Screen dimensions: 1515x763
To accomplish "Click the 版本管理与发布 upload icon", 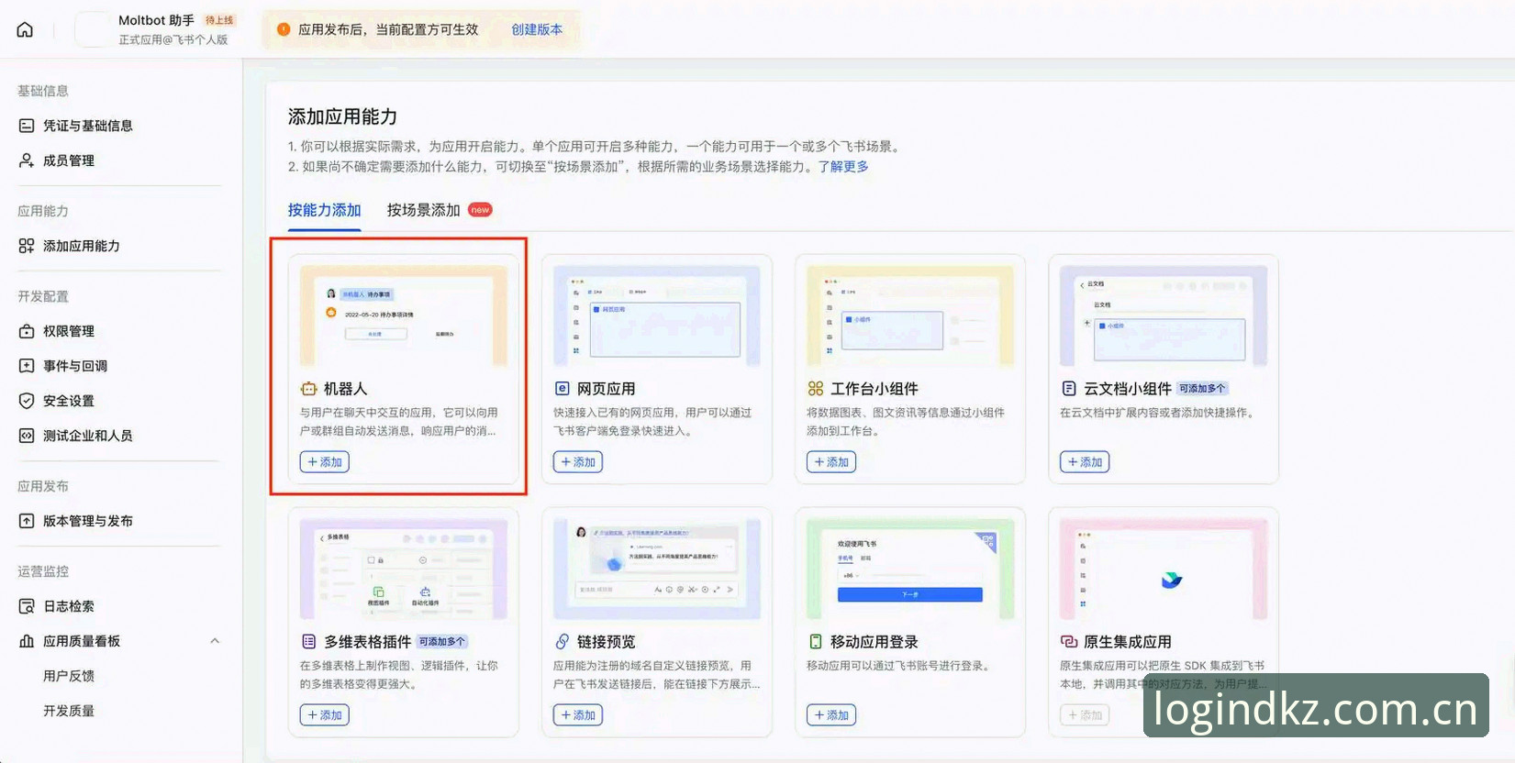I will [x=27, y=521].
